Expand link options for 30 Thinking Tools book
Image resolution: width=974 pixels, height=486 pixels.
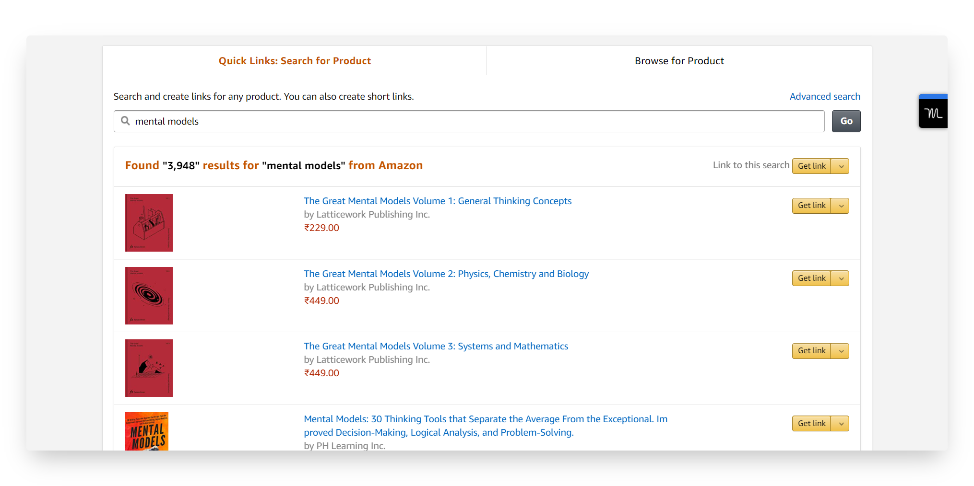[840, 423]
